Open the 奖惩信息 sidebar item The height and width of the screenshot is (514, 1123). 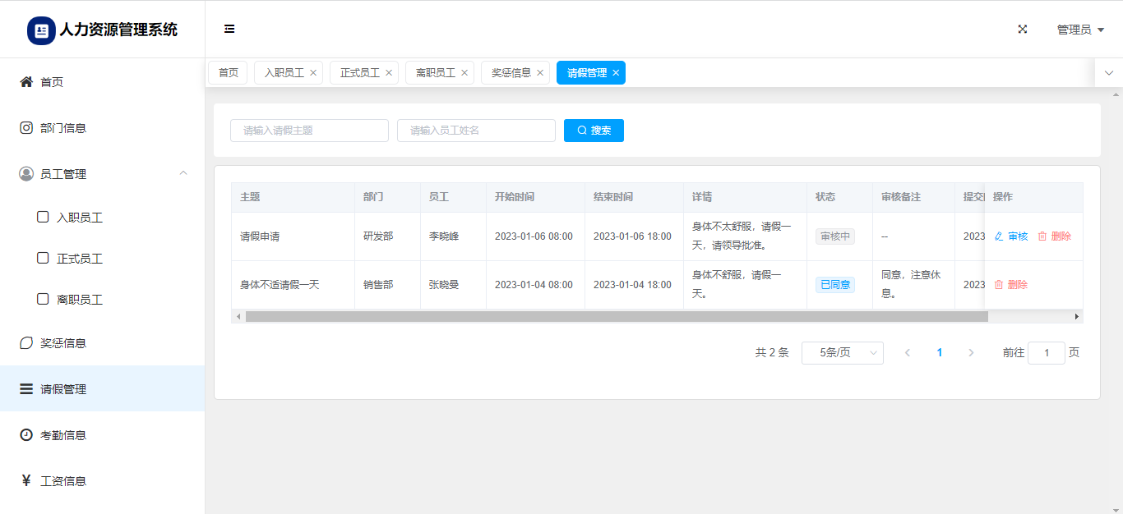click(x=62, y=343)
